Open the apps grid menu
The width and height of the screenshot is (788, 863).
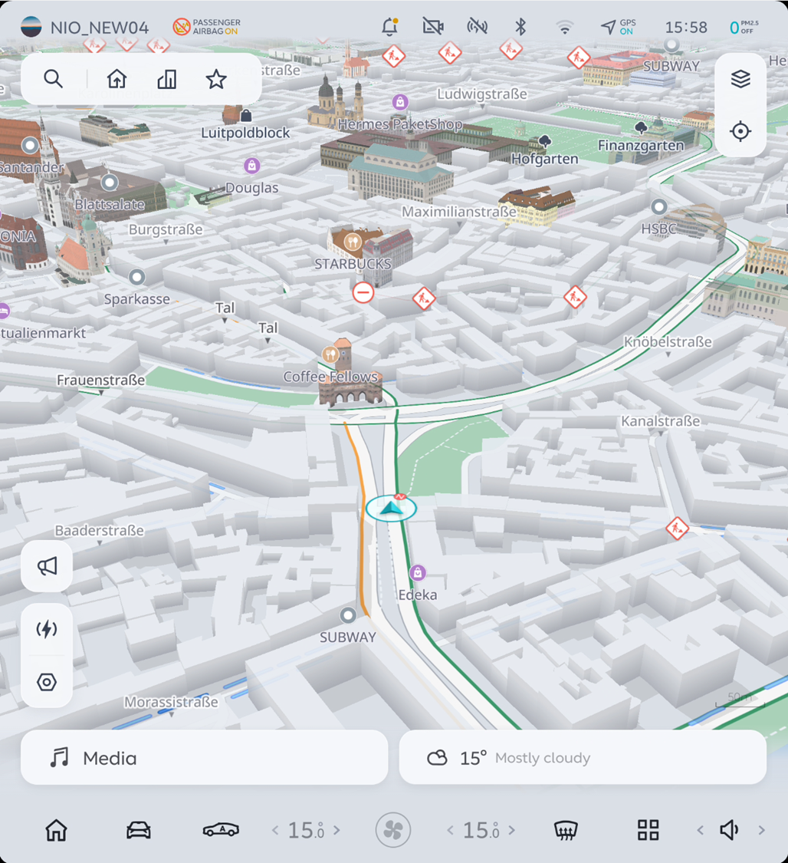coord(648,830)
